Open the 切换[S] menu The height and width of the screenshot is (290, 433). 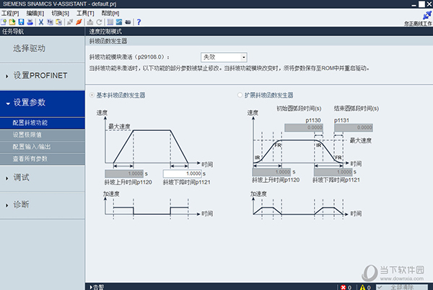pos(60,13)
